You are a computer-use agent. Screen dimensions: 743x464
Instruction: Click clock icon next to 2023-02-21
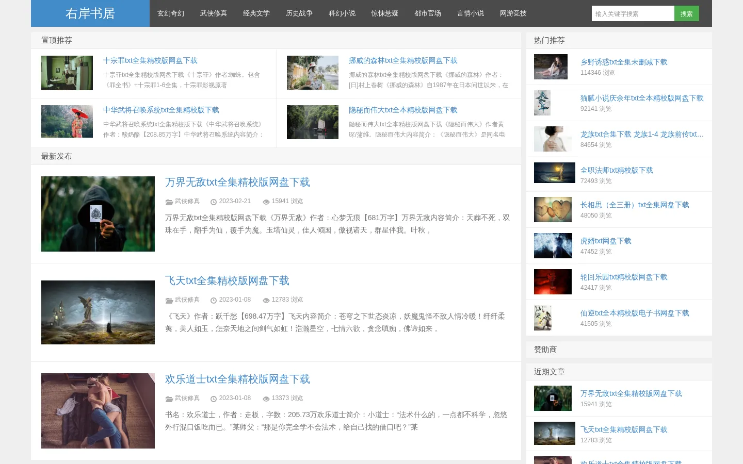(x=213, y=202)
